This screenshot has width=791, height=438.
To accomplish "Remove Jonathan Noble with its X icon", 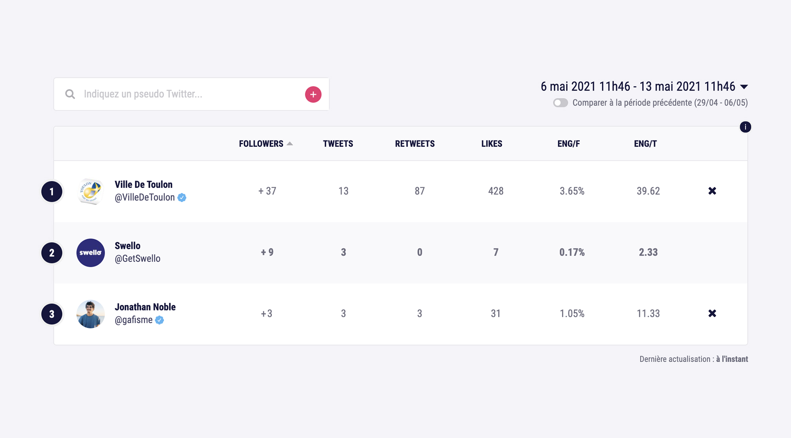I will [x=712, y=313].
